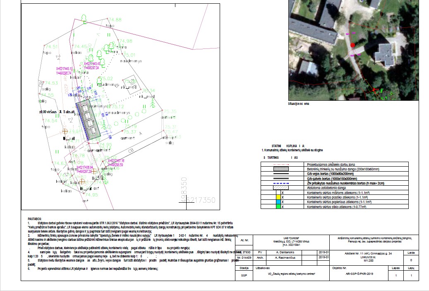Screen dimensions: 429x291
Task: Click 'AR-SSP-Š/PKR-2019' object number
Action: (359, 274)
